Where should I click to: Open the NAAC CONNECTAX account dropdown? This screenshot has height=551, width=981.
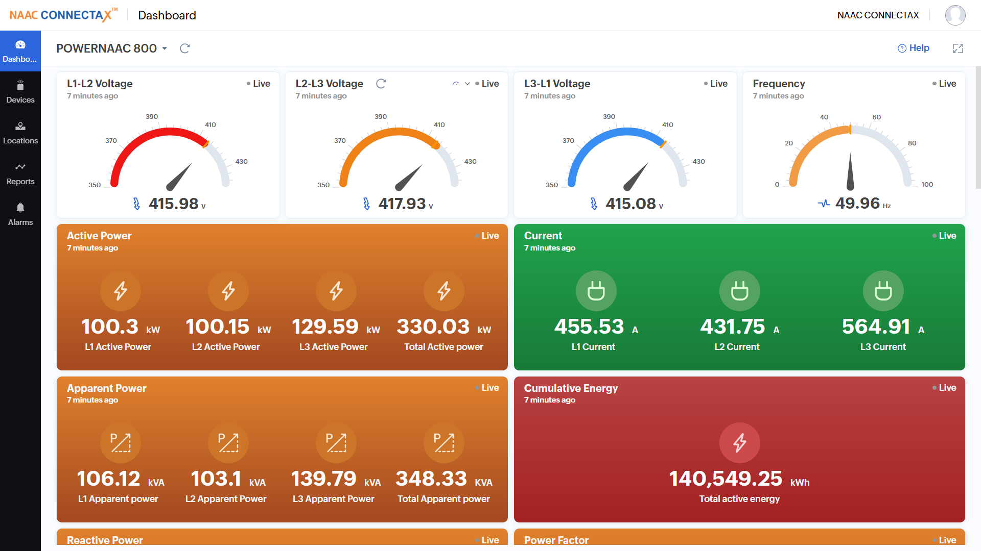click(x=877, y=15)
